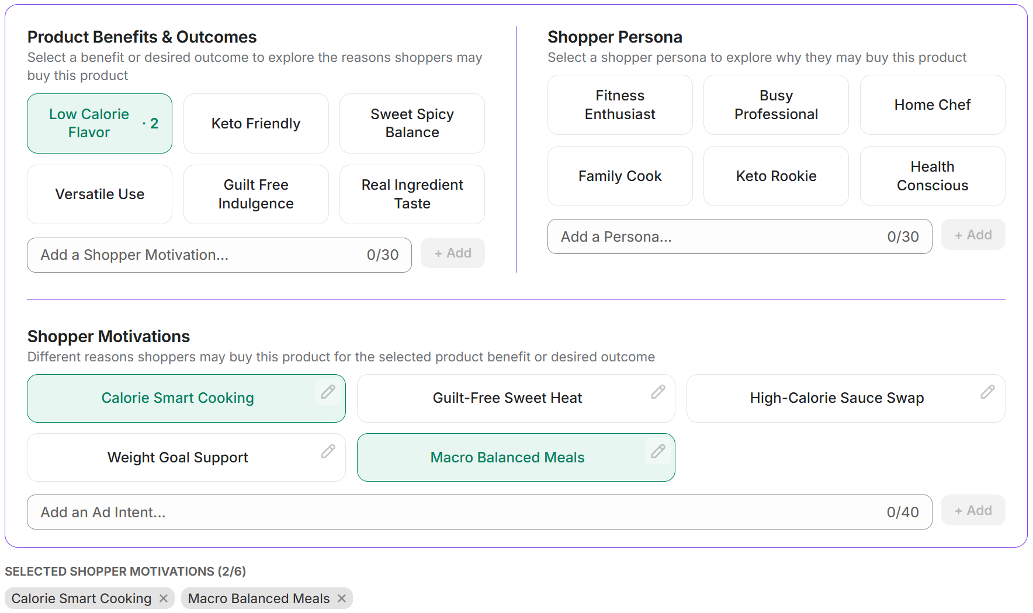Edit the High-Calorie Sauce Swap motivation
The width and height of the screenshot is (1033, 613).
click(x=987, y=392)
